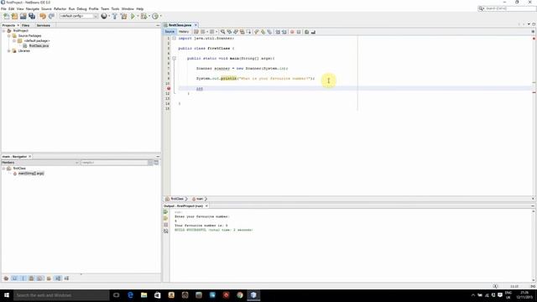Toggle Sort by Name in Navigator
This screenshot has width=537, height=302.
click(x=58, y=279)
